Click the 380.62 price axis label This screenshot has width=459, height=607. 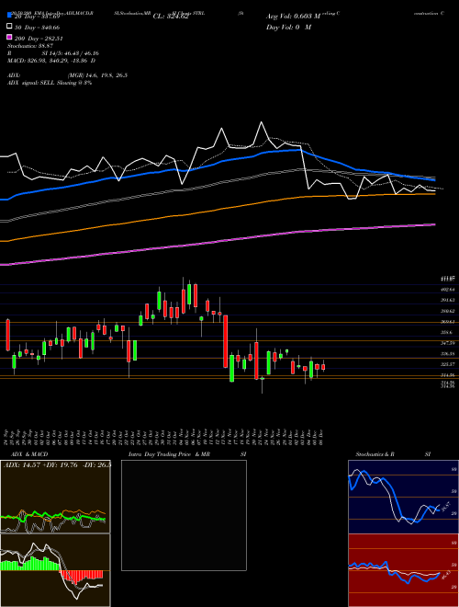[x=447, y=311]
